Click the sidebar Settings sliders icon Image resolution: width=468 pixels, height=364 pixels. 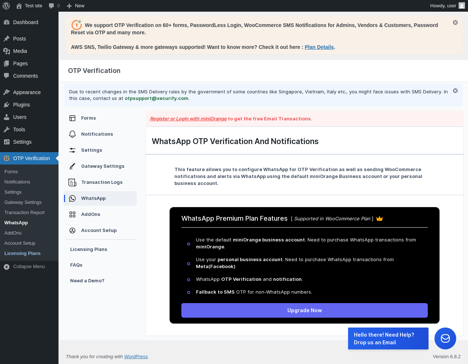pyautogui.click(x=7, y=142)
